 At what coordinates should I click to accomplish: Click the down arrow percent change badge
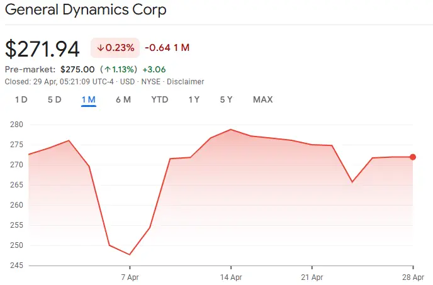115,48
